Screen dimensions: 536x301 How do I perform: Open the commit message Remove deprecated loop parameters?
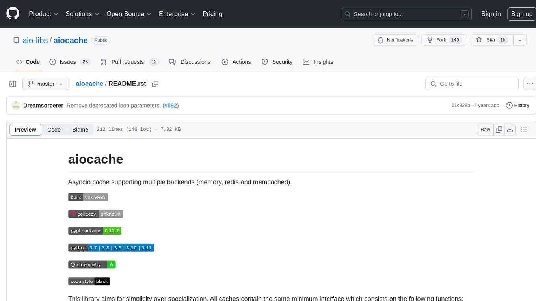point(114,106)
